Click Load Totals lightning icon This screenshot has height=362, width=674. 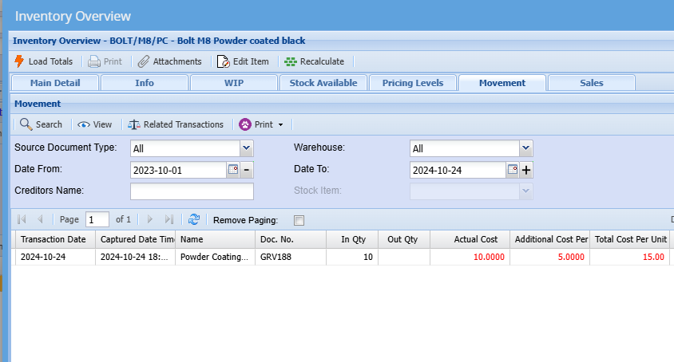coord(19,61)
